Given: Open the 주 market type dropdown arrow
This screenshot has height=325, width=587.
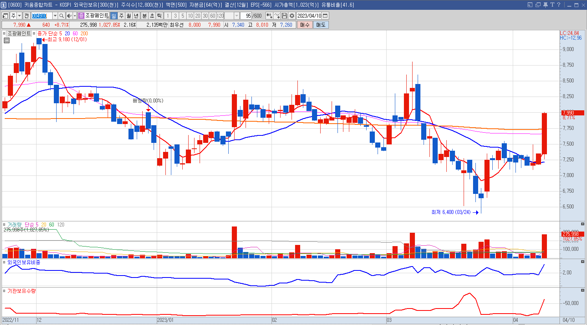Looking at the screenshot, I should pyautogui.click(x=19, y=16).
